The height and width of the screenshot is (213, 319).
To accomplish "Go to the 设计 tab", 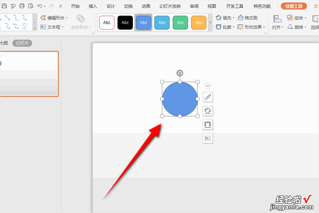I will 110,6.
